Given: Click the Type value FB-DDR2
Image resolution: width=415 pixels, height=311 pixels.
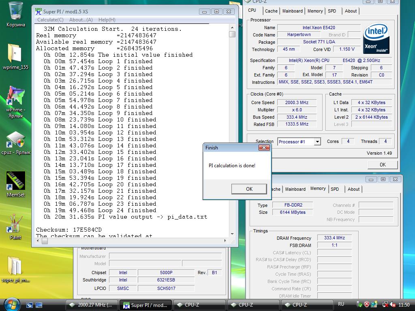Looking at the screenshot, I should [x=293, y=205].
